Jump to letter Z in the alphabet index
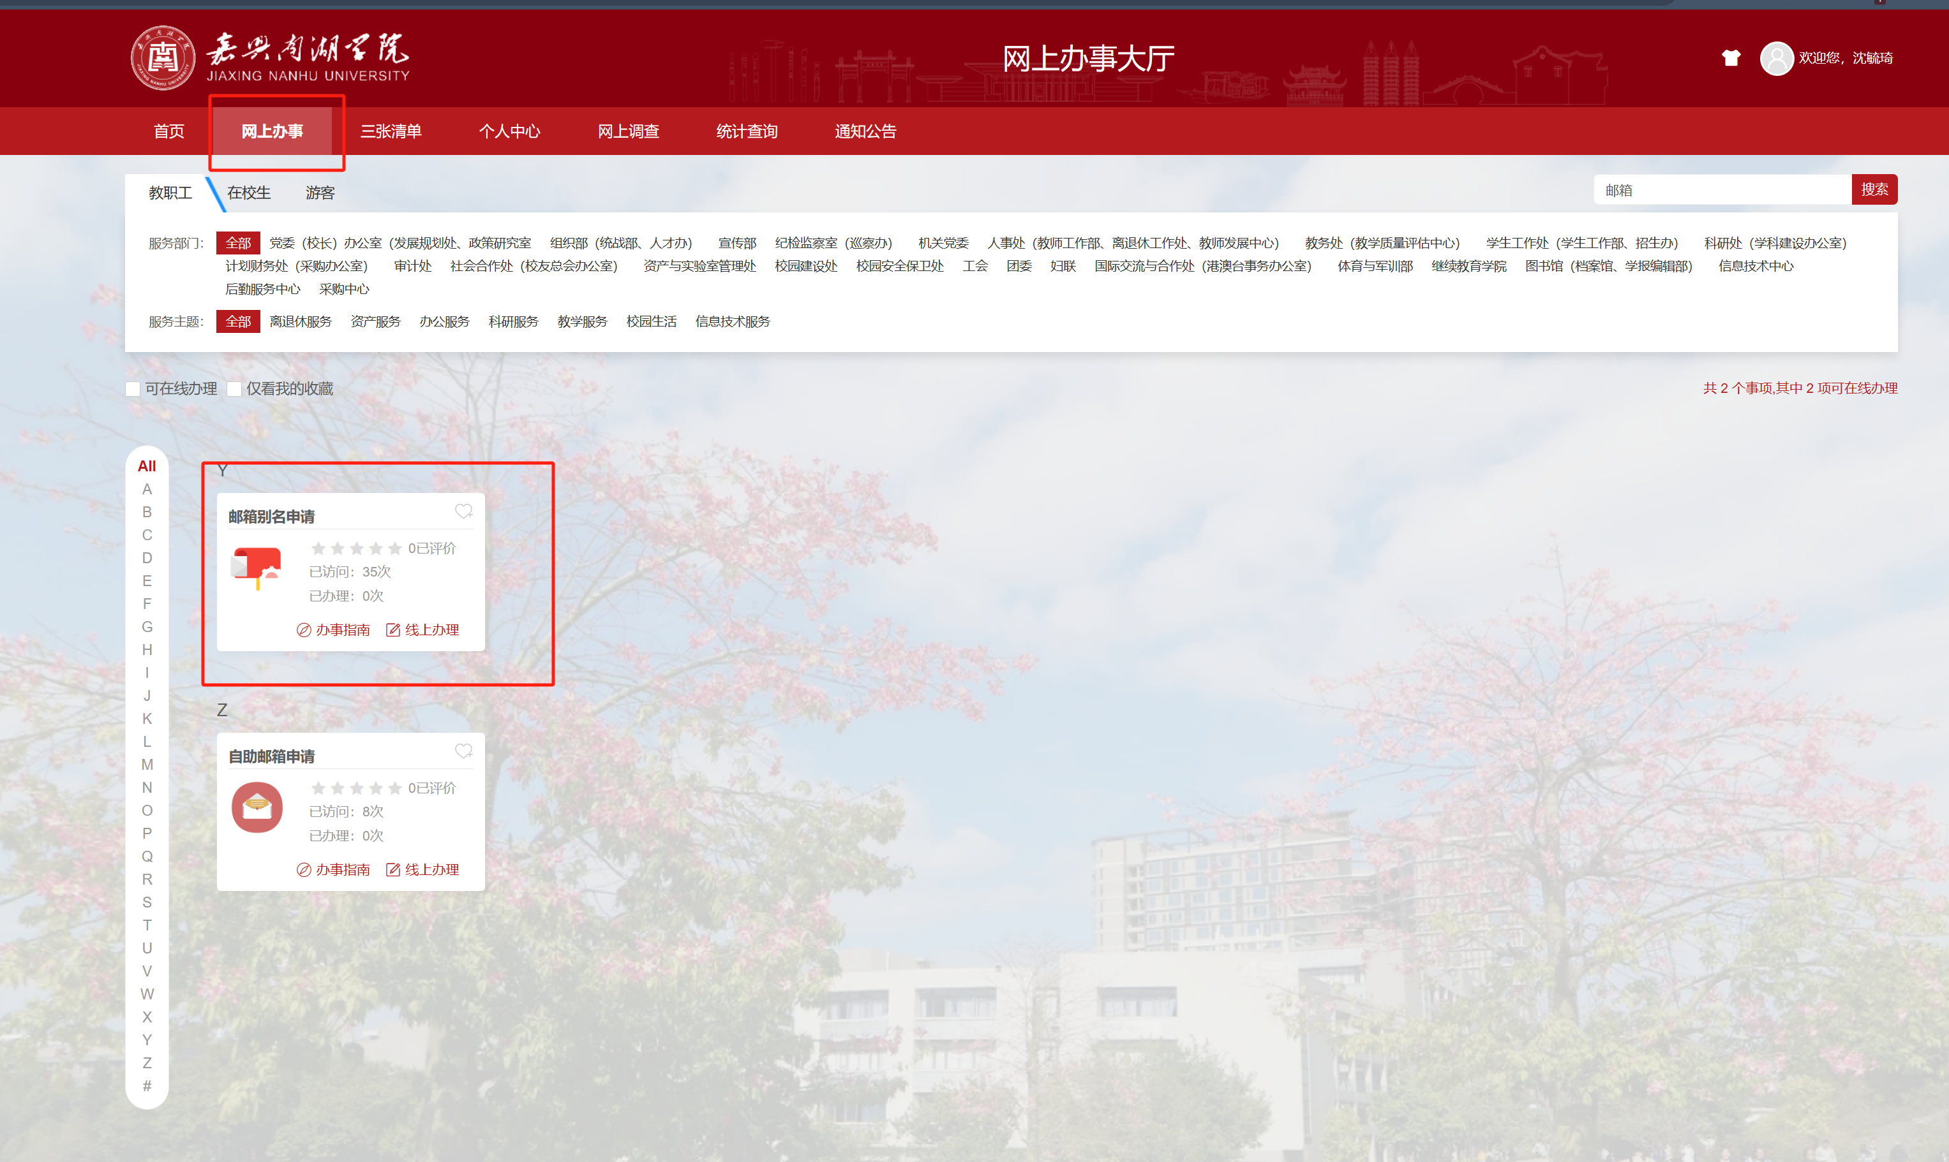The height and width of the screenshot is (1162, 1949). pos(147,1063)
